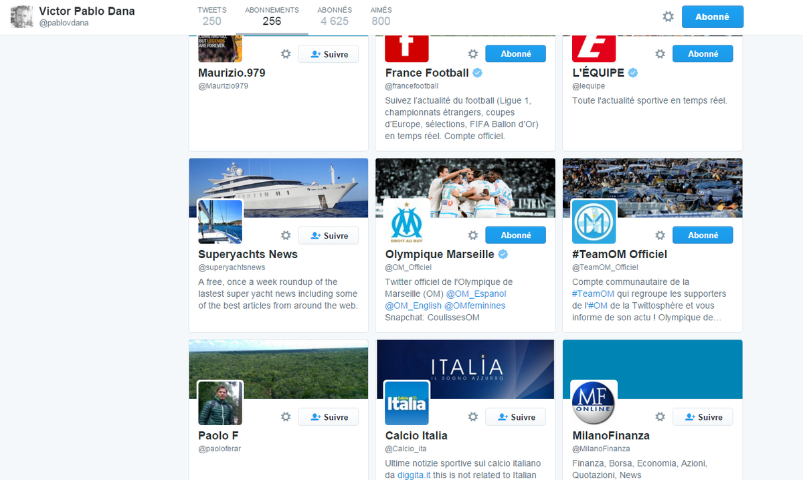The image size is (803, 480).
Task: Click Olympique Marseille gear settings icon
Action: click(472, 235)
